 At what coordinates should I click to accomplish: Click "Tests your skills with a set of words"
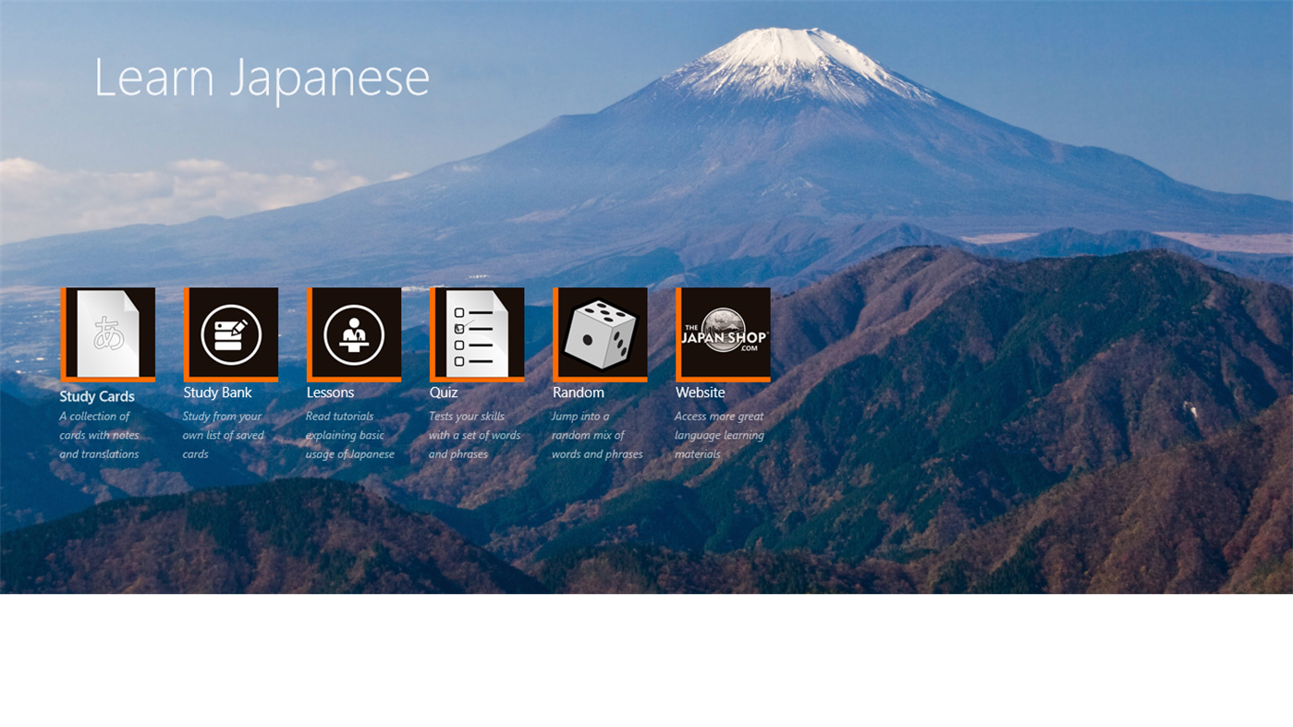[474, 434]
